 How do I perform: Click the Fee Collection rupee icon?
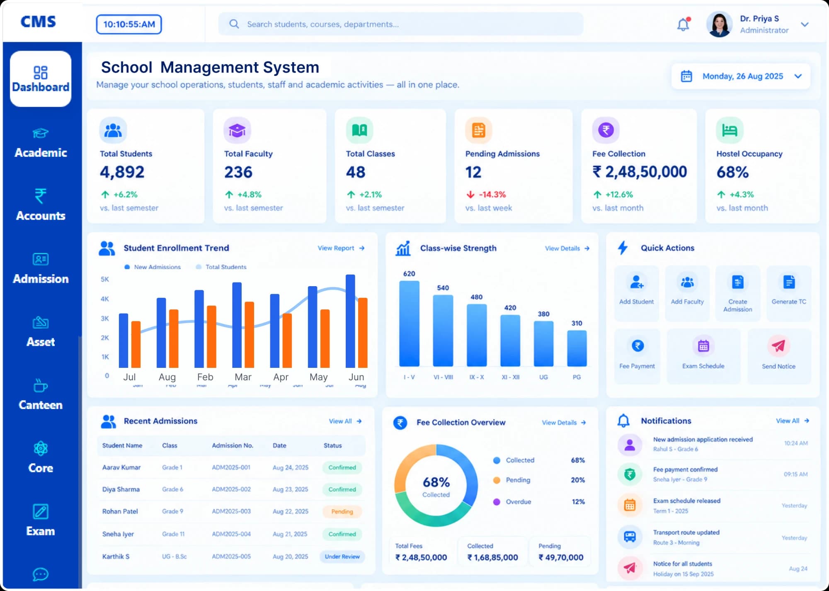(606, 130)
